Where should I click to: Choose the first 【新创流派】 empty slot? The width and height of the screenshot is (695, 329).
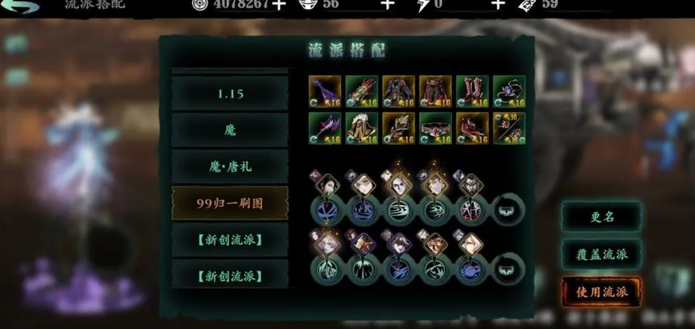point(230,240)
